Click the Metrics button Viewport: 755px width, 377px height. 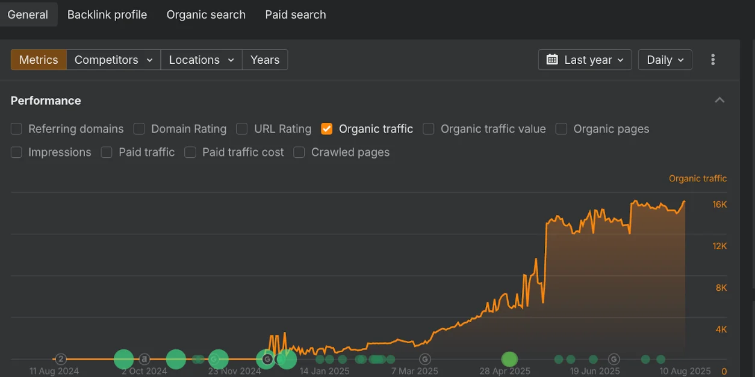click(39, 60)
